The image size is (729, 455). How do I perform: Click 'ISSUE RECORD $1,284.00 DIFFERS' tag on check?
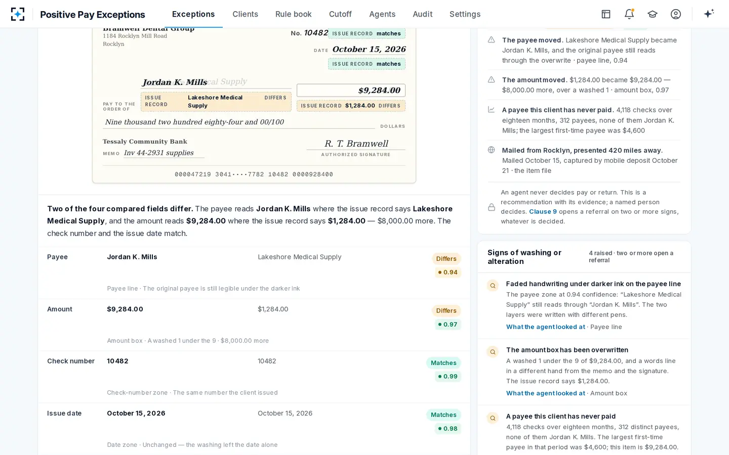pyautogui.click(x=351, y=106)
